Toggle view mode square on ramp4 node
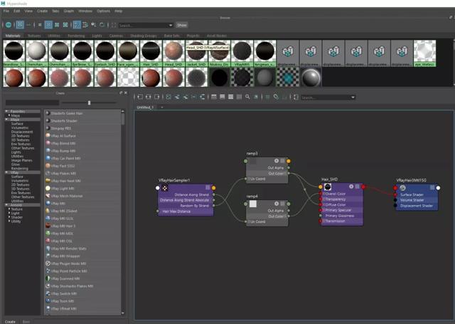The width and height of the screenshot is (455, 324). pyautogui.click(x=282, y=204)
